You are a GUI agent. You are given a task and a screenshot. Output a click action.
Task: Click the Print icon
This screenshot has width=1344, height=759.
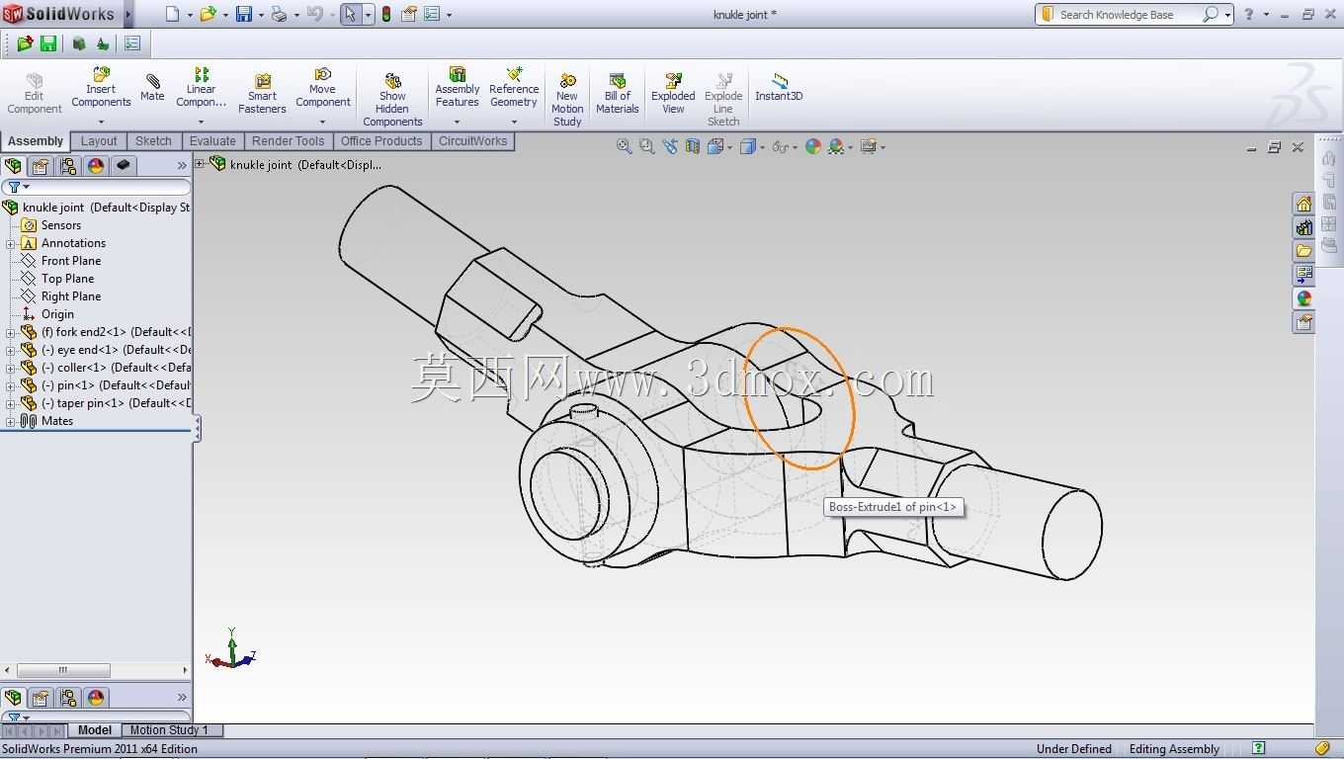click(x=279, y=14)
